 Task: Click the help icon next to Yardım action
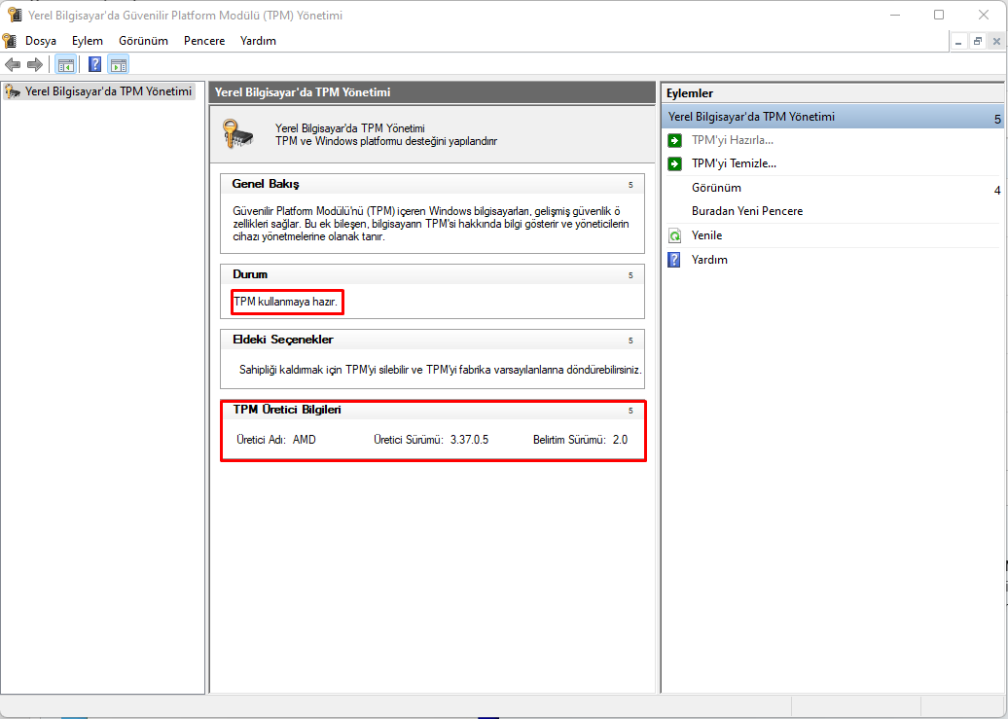674,260
